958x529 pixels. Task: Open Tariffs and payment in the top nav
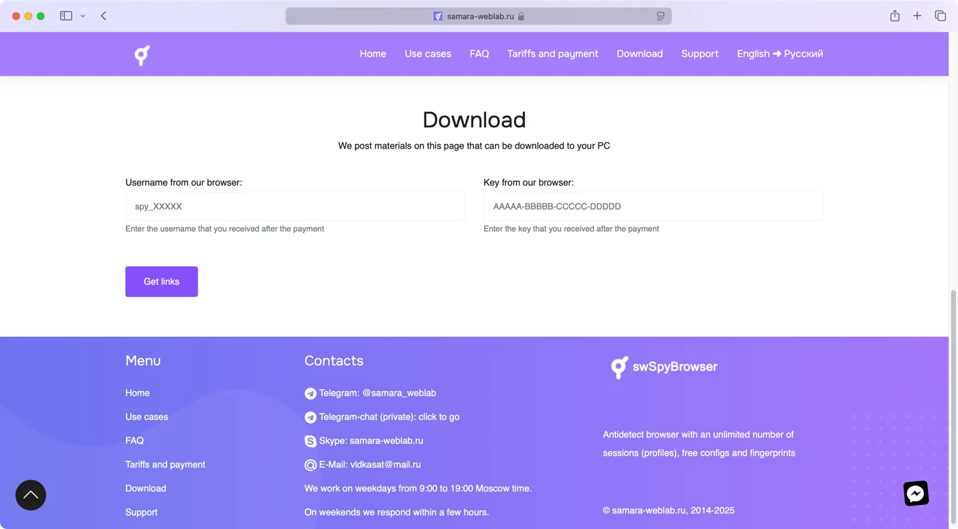click(552, 54)
